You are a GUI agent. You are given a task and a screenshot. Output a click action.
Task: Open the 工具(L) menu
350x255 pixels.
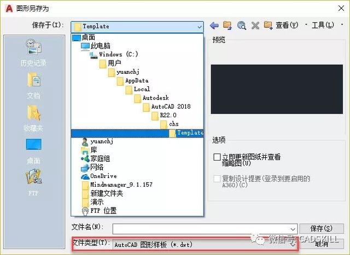323,25
